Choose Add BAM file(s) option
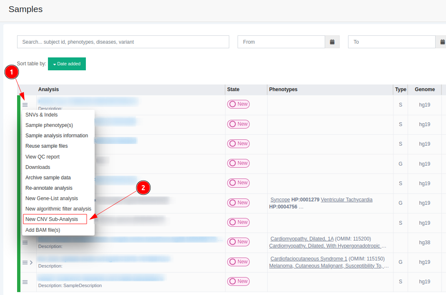Screen dimensions: 446x295 click(43, 230)
